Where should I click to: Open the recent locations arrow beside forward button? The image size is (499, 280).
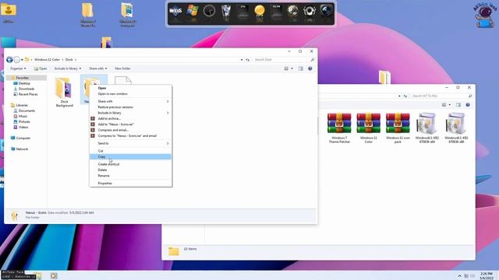coord(22,60)
